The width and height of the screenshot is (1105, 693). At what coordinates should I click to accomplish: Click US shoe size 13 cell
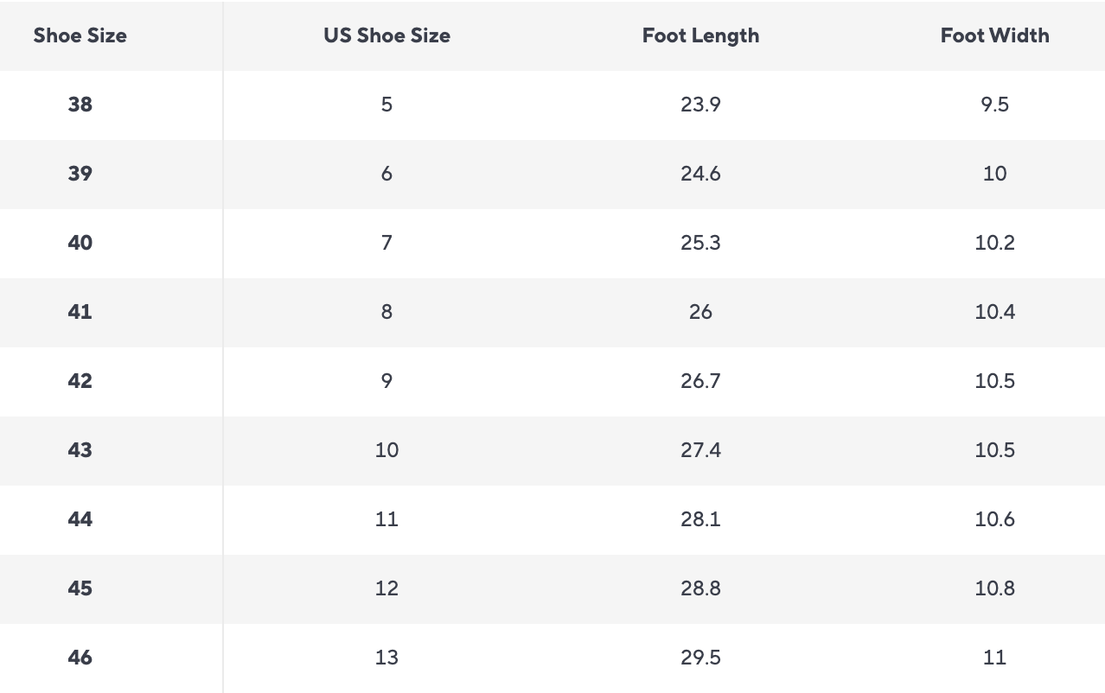pos(386,658)
